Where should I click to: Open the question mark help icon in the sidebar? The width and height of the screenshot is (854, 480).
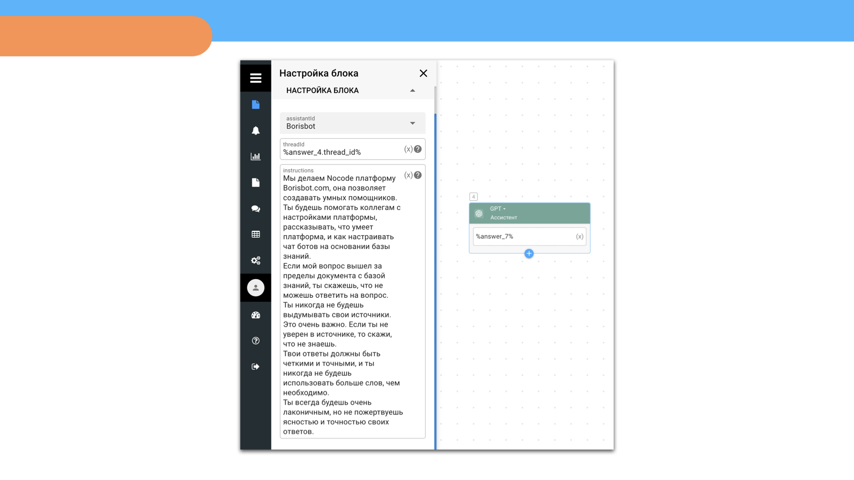coord(255,341)
